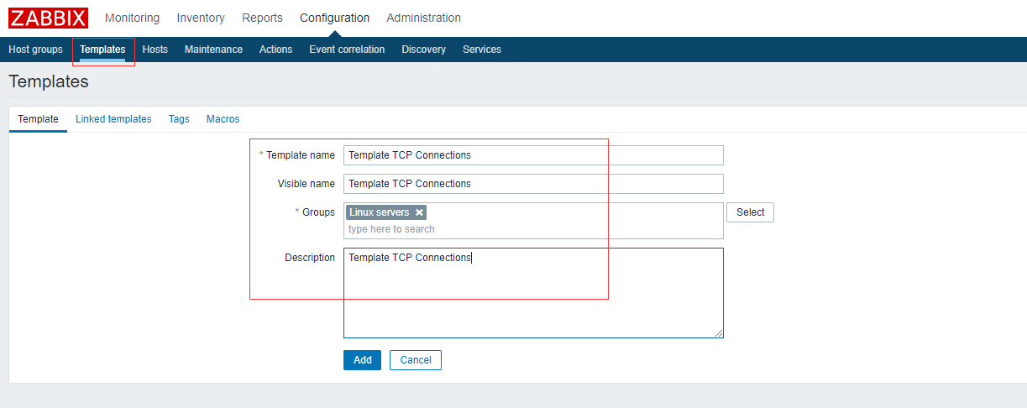Open the Inventory menu
Image resolution: width=1027 pixels, height=408 pixels.
pos(201,18)
